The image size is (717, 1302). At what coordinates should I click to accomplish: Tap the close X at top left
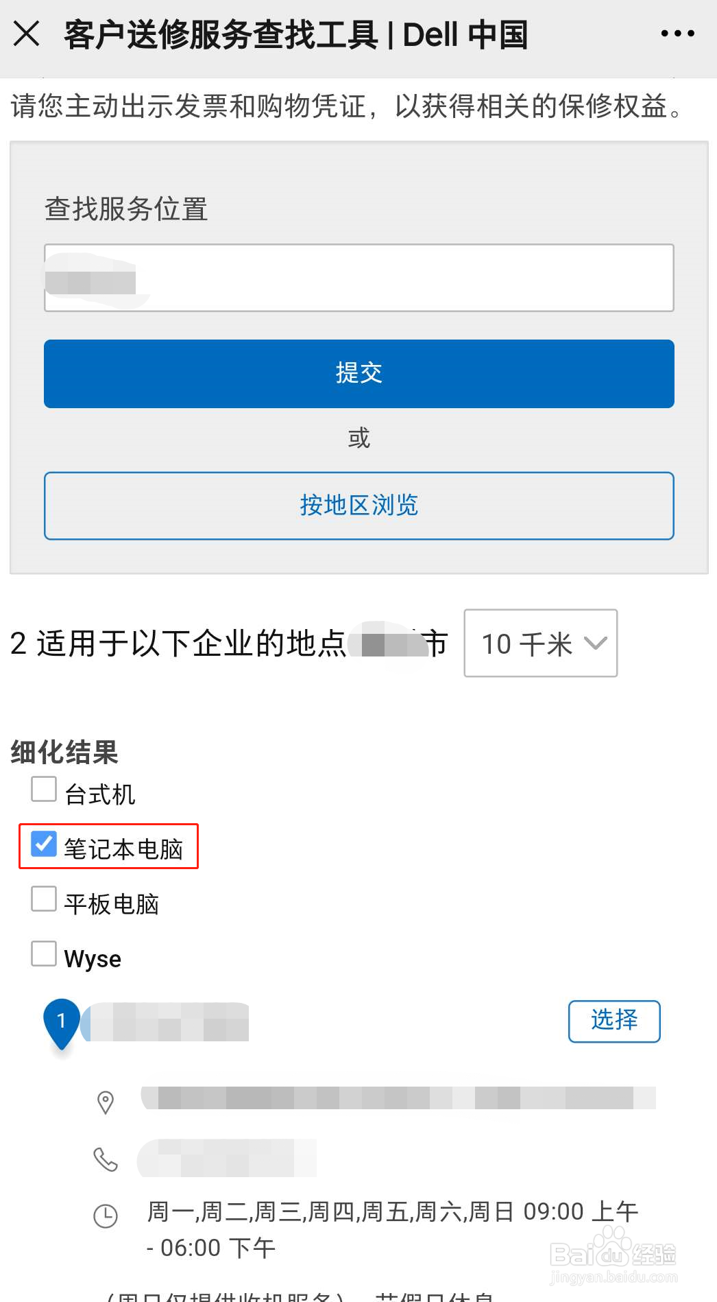point(27,33)
